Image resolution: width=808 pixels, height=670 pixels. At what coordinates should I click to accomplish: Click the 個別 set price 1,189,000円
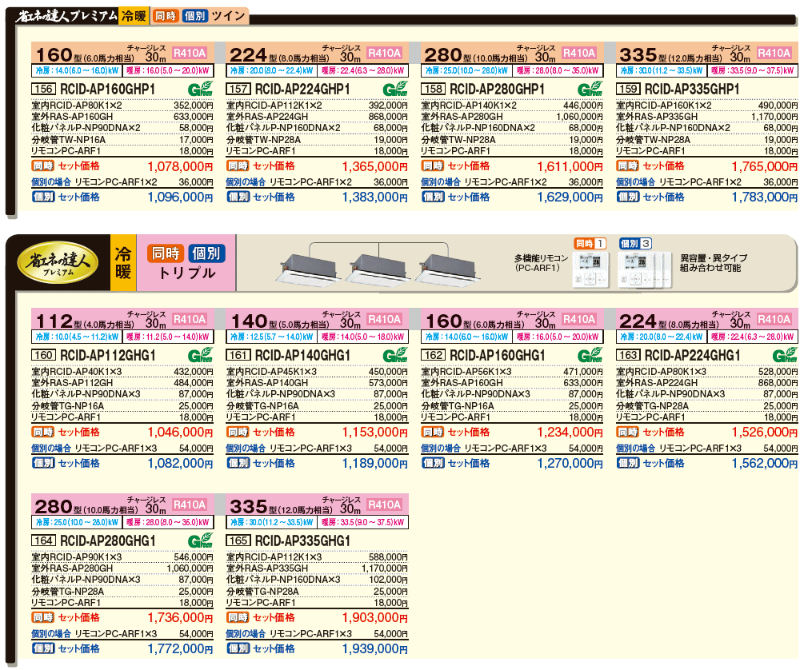coord(374,464)
